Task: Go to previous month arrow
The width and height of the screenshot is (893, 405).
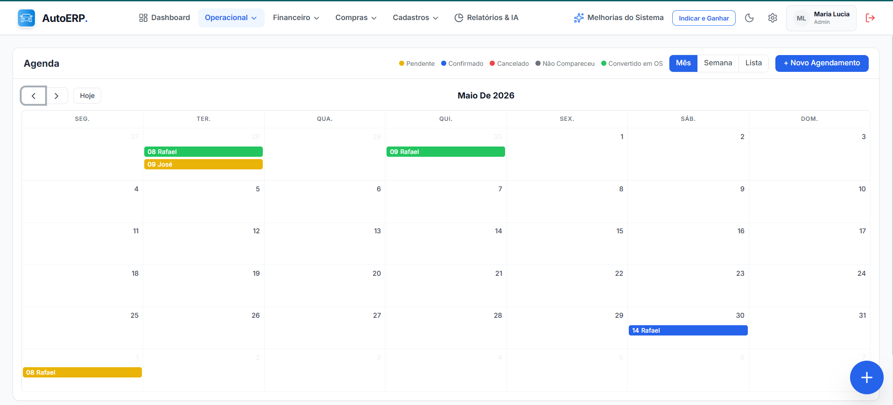Action: pyautogui.click(x=34, y=96)
